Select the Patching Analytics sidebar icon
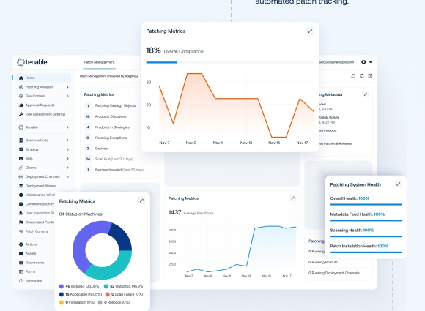425x311 pixels. coord(21,87)
